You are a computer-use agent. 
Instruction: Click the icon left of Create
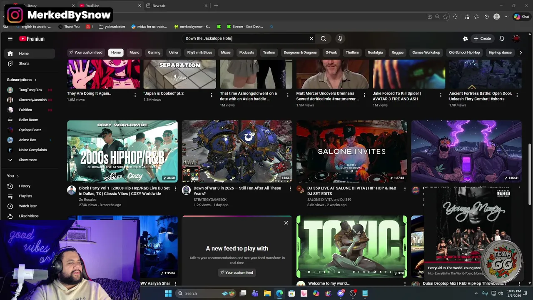point(465,38)
